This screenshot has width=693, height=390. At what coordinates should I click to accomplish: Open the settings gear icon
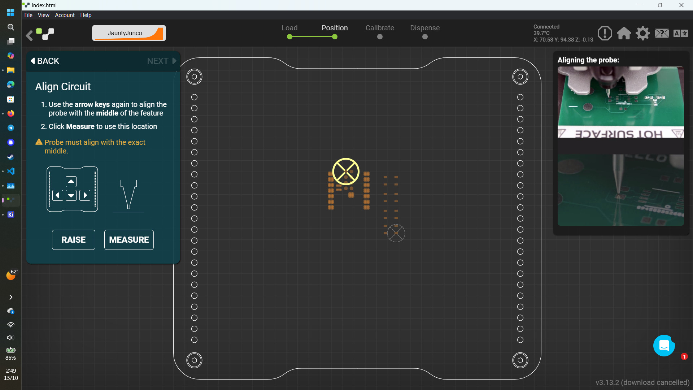(643, 33)
